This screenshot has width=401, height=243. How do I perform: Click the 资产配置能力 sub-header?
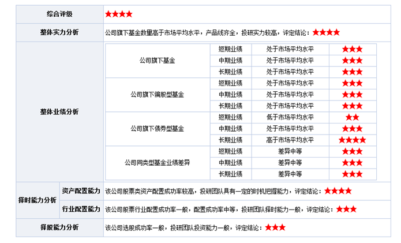click(81, 191)
